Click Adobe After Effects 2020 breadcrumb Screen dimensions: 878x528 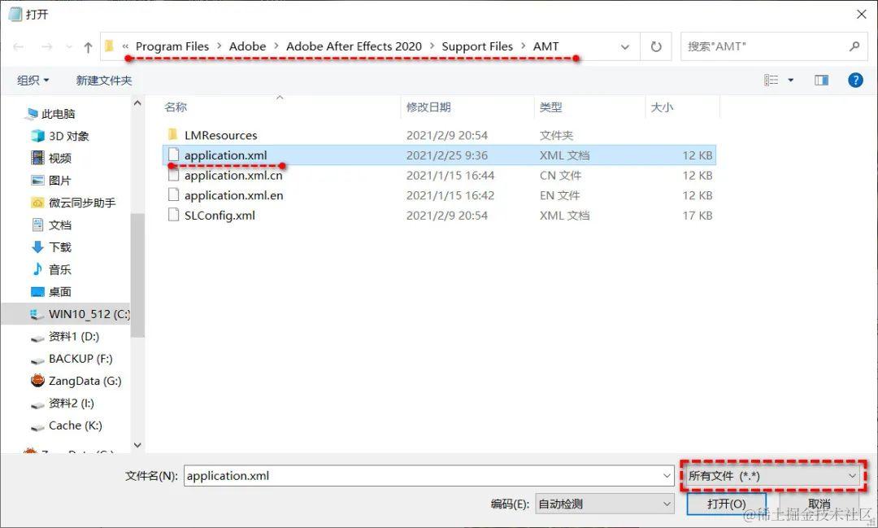point(354,46)
